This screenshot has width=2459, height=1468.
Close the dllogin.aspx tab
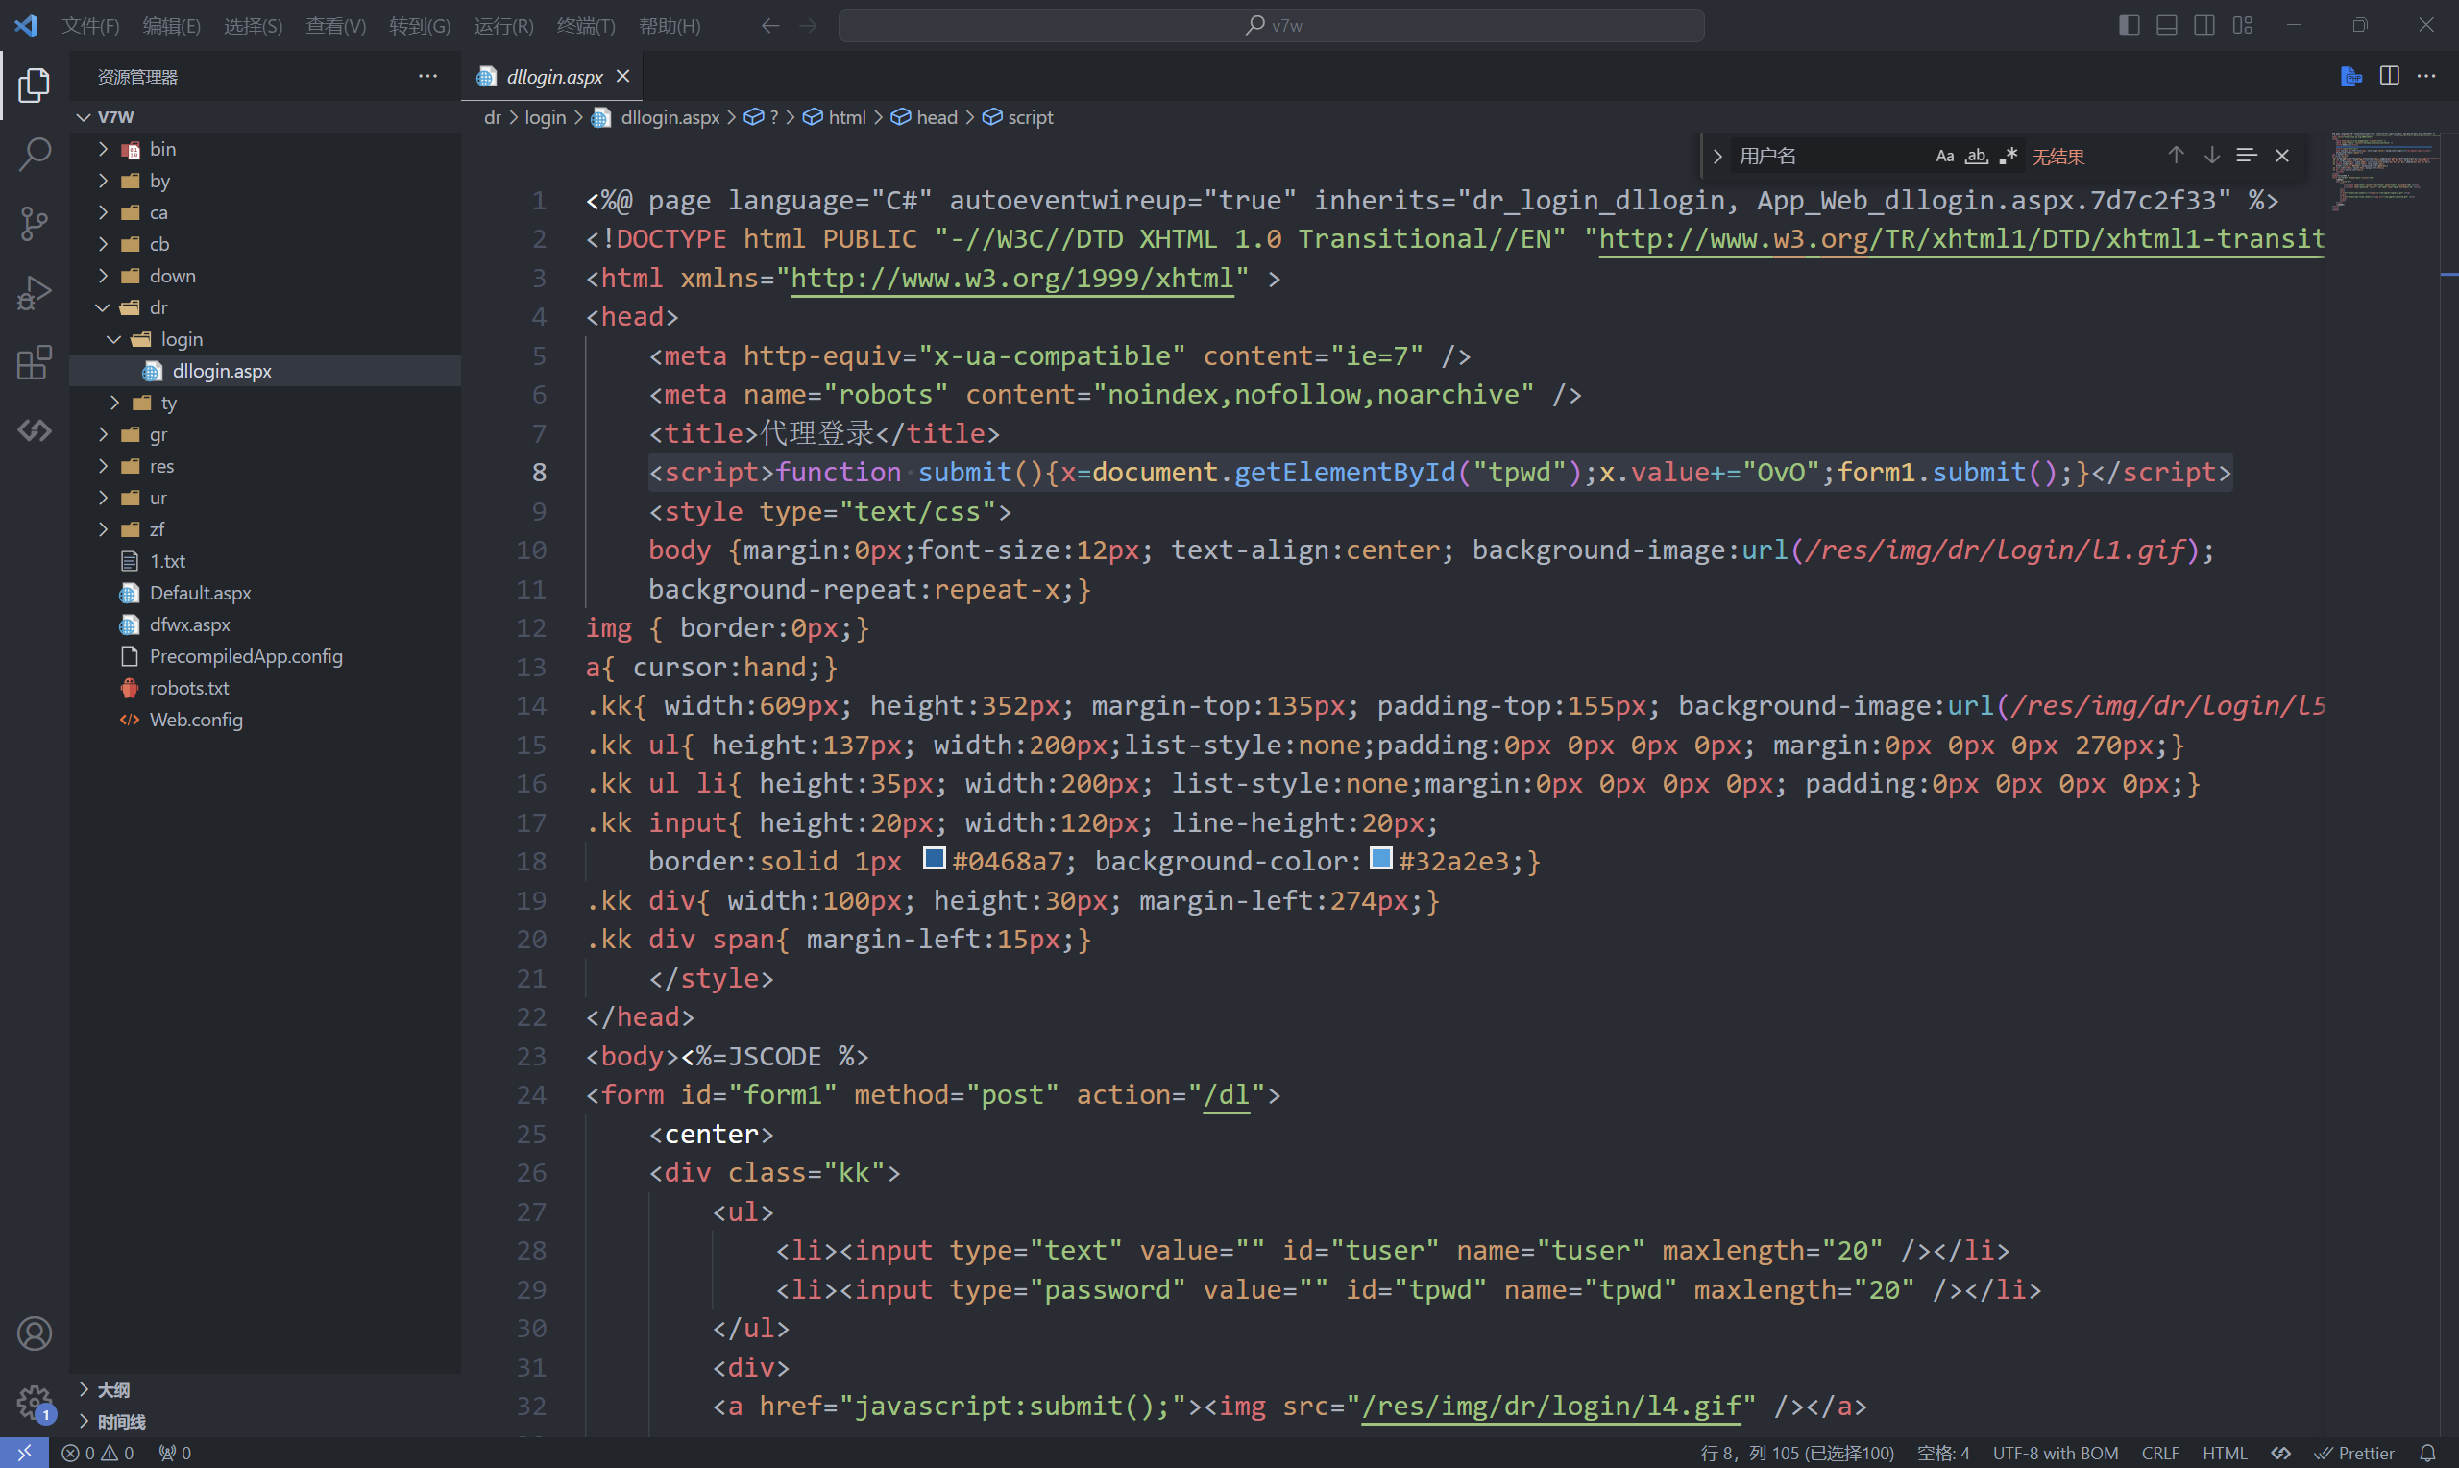(622, 76)
